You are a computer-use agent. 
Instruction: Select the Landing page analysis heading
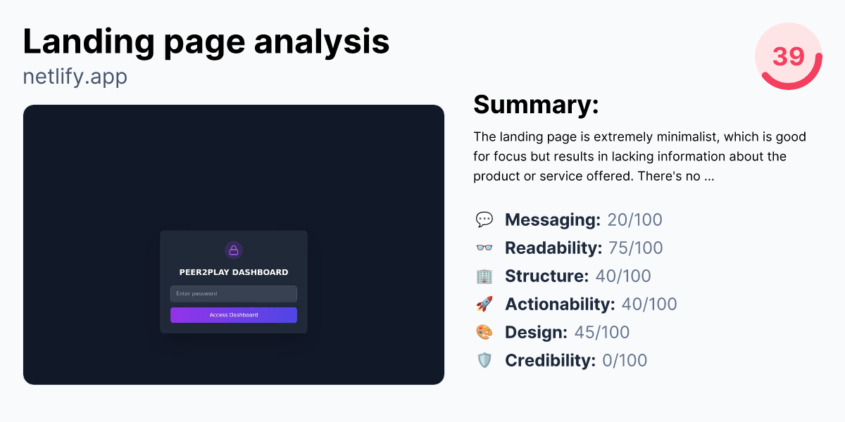click(x=206, y=42)
